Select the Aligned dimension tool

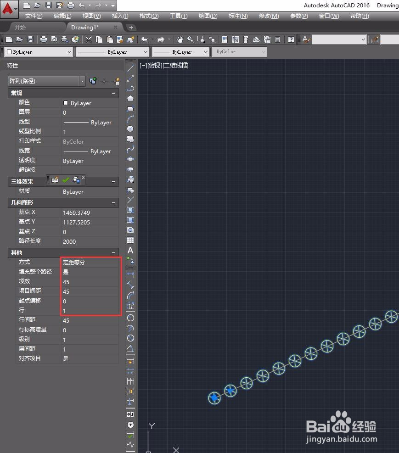pyautogui.click(x=130, y=285)
